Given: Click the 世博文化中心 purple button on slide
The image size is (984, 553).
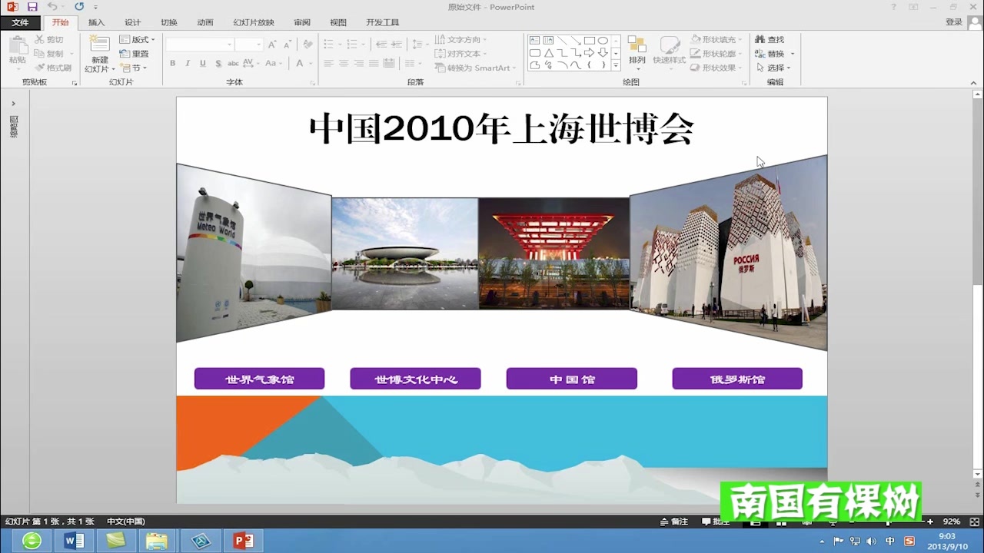Looking at the screenshot, I should [x=415, y=379].
